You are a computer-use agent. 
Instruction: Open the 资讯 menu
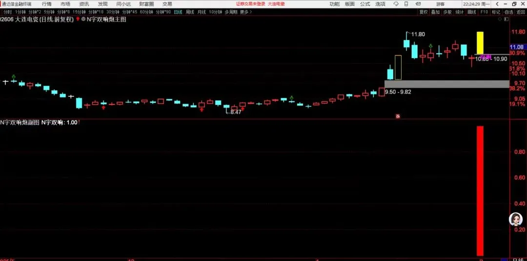click(84, 4)
